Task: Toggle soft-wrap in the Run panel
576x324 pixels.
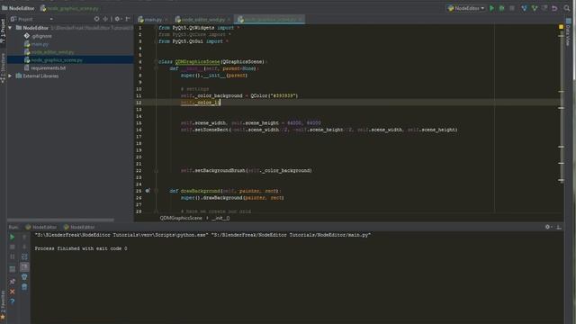Action: pyautogui.click(x=24, y=256)
